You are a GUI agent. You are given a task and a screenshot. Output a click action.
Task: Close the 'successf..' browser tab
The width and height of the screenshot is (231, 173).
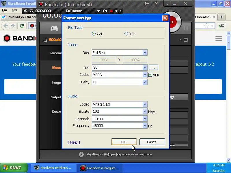click(214, 17)
